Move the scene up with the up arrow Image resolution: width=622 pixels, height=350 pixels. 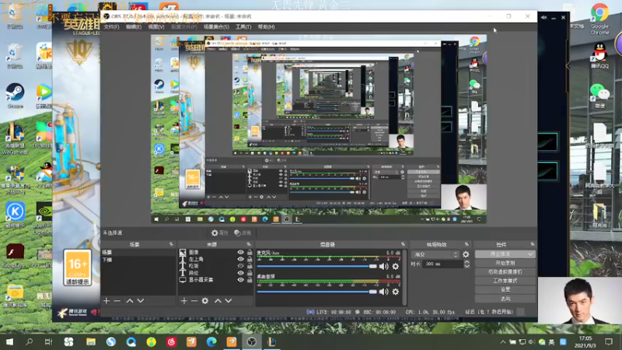coord(130,301)
